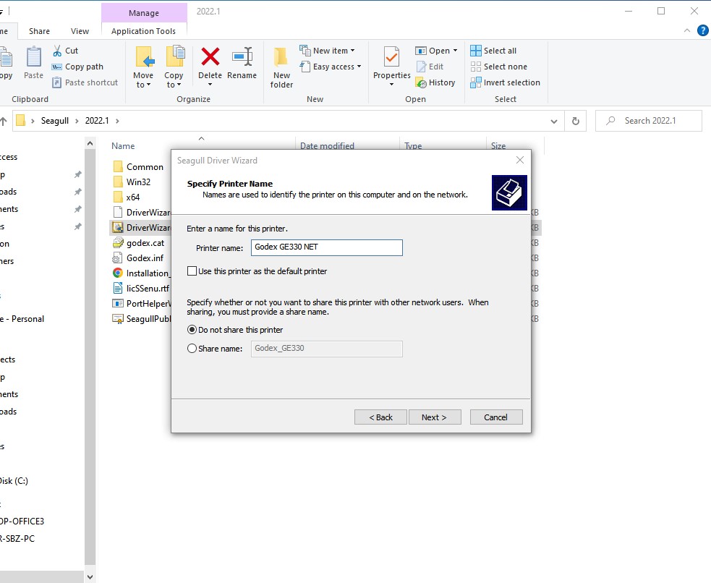
Task: Expand the Move to dropdown arrow
Action: [x=148, y=85]
